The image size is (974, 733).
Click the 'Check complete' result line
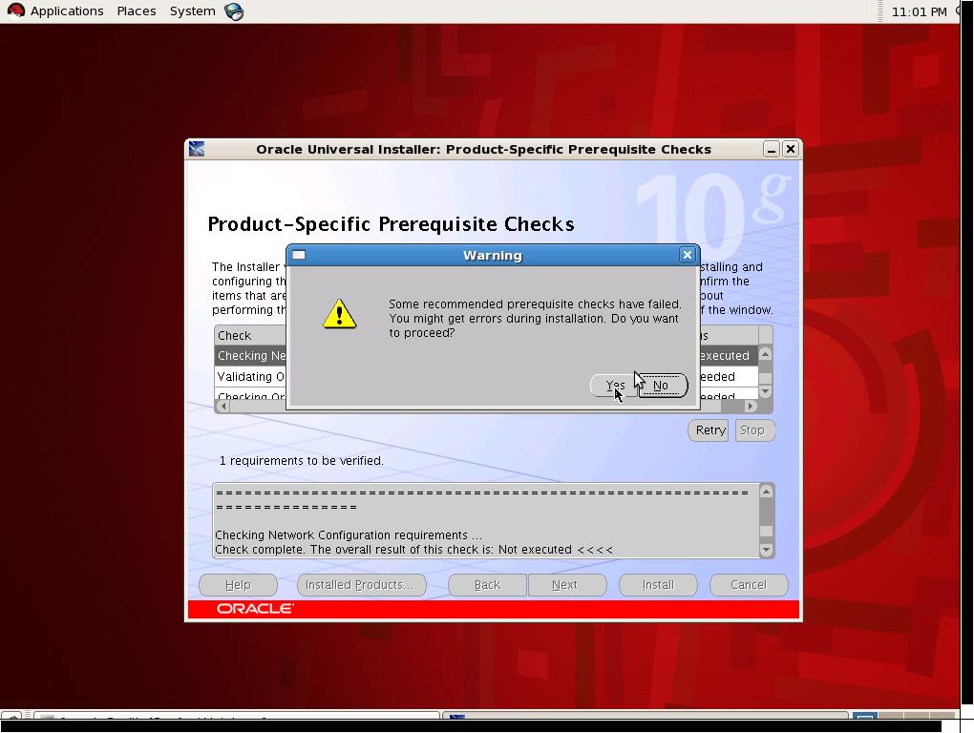coord(413,550)
